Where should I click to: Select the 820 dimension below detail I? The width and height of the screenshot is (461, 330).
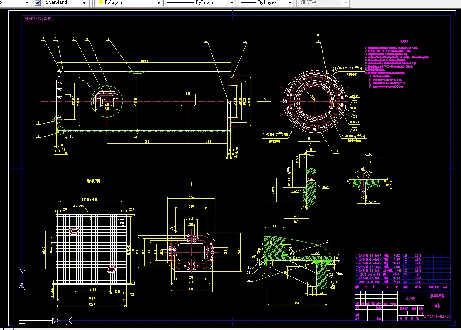(x=191, y=289)
